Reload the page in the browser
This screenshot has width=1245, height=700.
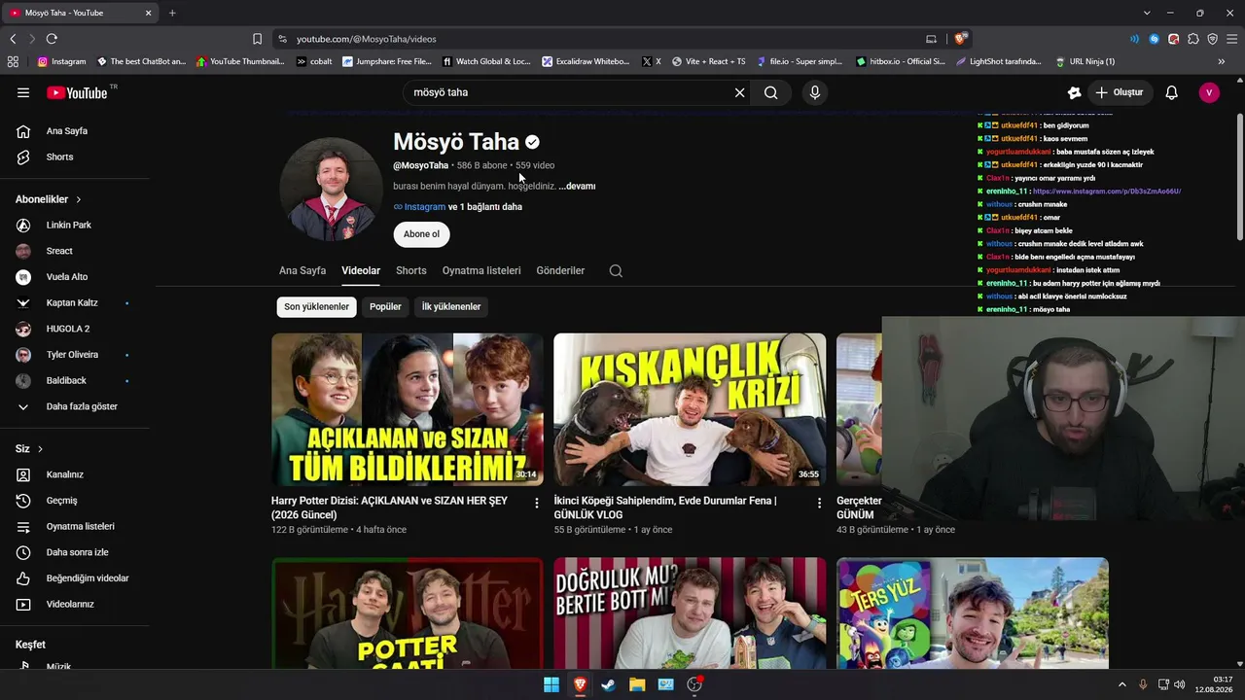tap(52, 39)
